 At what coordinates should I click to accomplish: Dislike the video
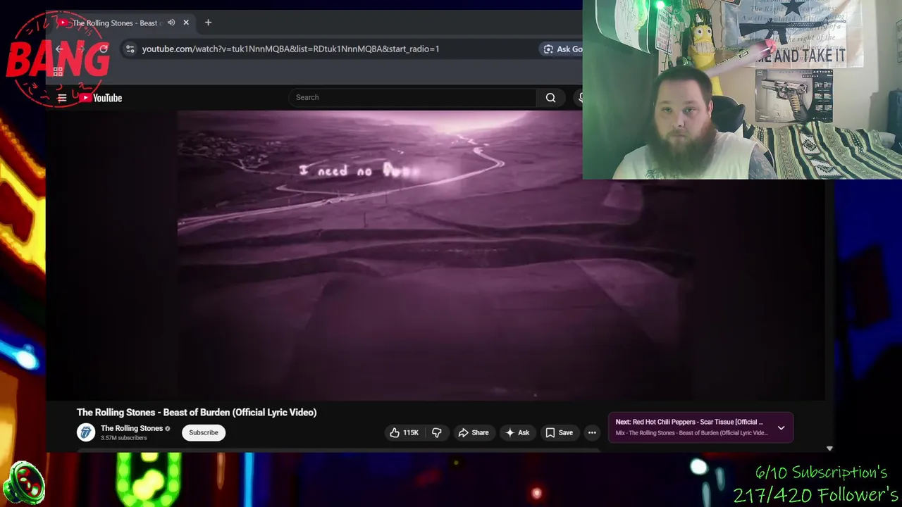436,432
